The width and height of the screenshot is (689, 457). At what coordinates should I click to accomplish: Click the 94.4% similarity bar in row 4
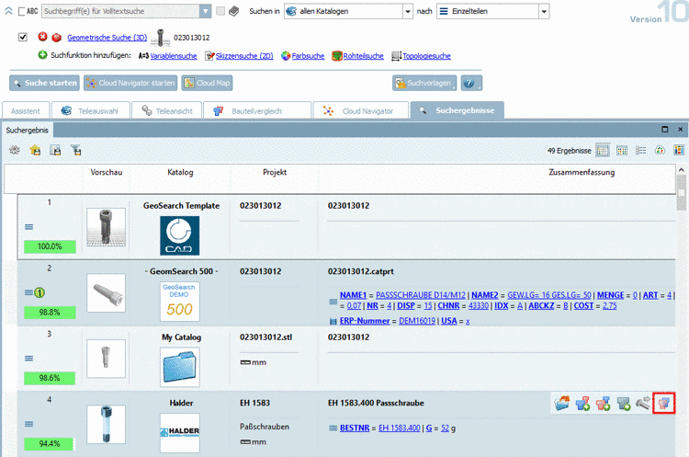50,444
